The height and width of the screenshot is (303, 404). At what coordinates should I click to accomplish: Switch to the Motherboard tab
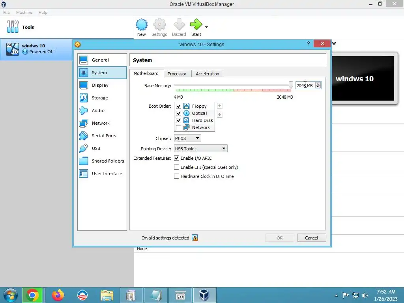146,73
